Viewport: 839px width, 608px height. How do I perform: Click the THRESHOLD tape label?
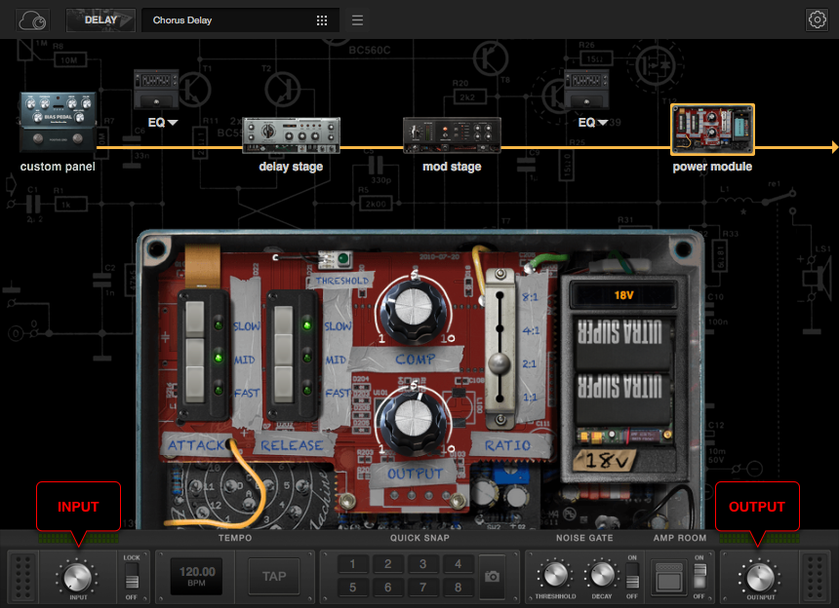[x=340, y=281]
